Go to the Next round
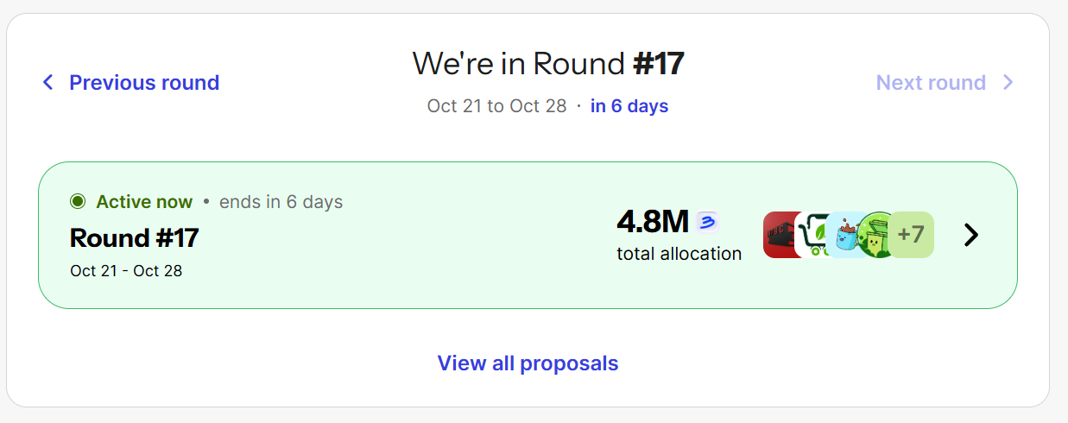1068x423 pixels. click(931, 83)
